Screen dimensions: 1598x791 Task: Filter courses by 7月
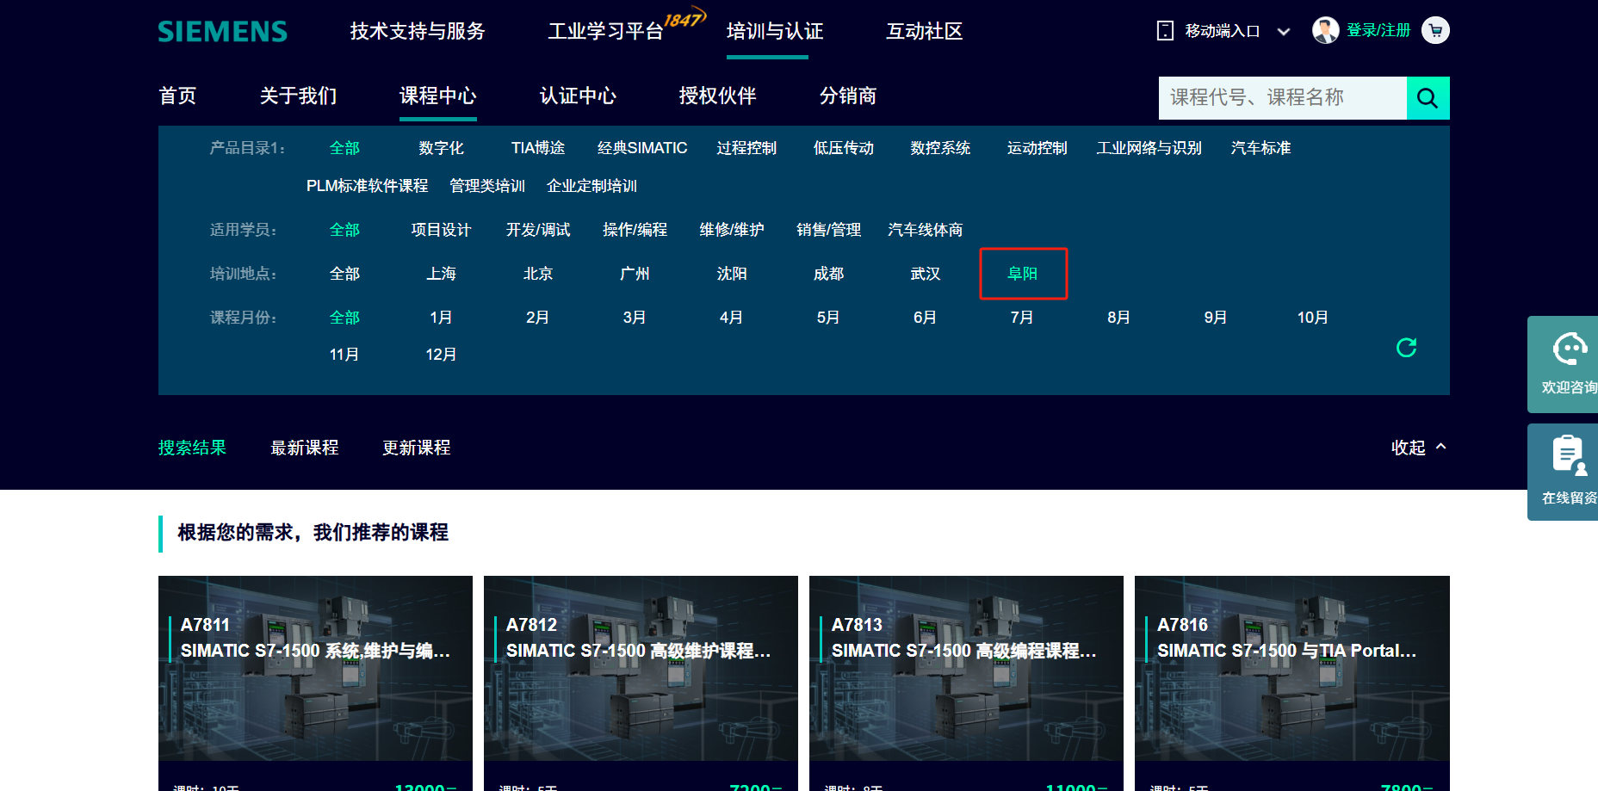(1022, 318)
